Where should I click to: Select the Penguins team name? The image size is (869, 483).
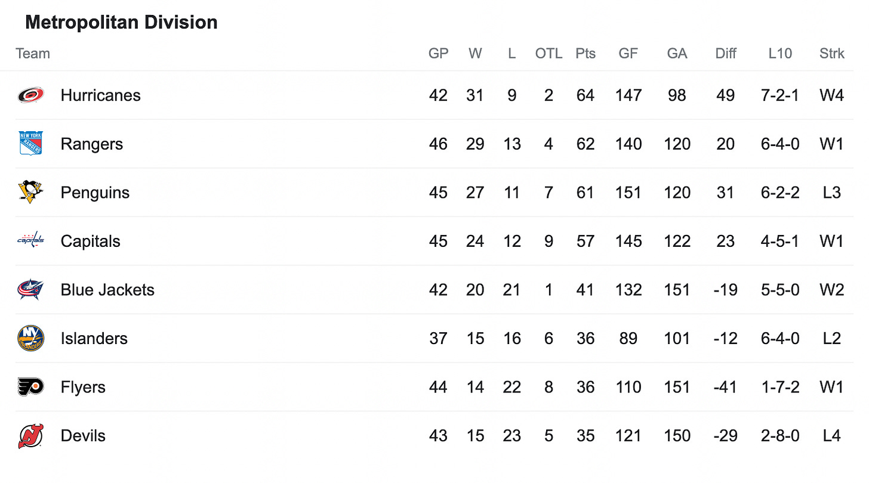tap(95, 193)
